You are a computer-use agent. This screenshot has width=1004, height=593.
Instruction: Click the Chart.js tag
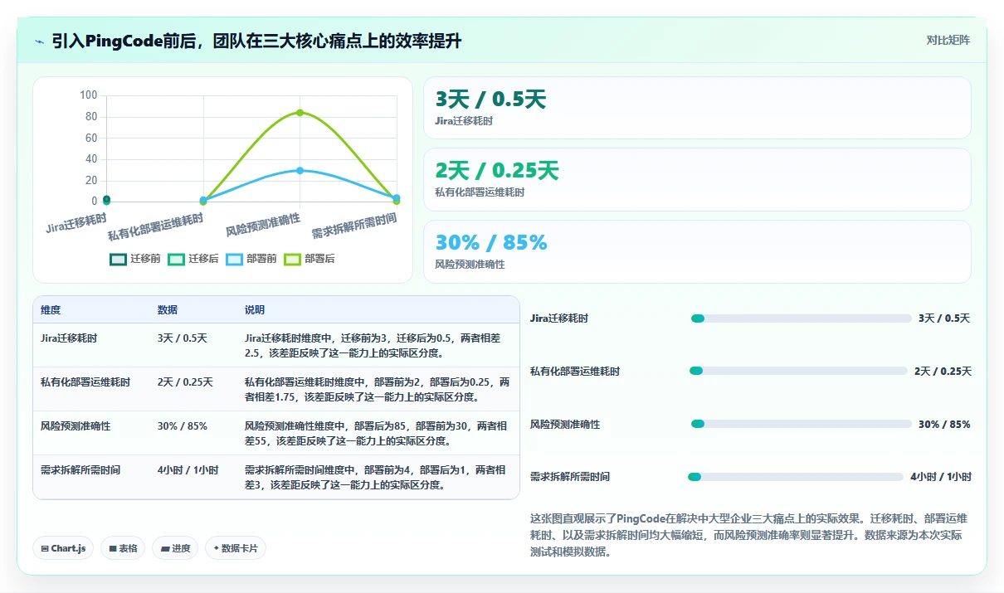point(63,548)
